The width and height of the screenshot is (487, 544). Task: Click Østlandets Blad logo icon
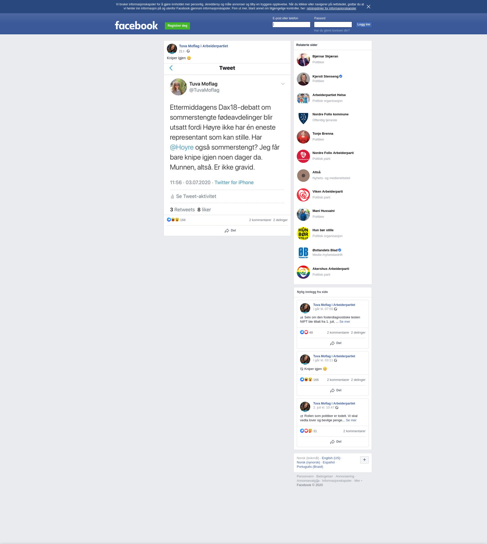(303, 253)
